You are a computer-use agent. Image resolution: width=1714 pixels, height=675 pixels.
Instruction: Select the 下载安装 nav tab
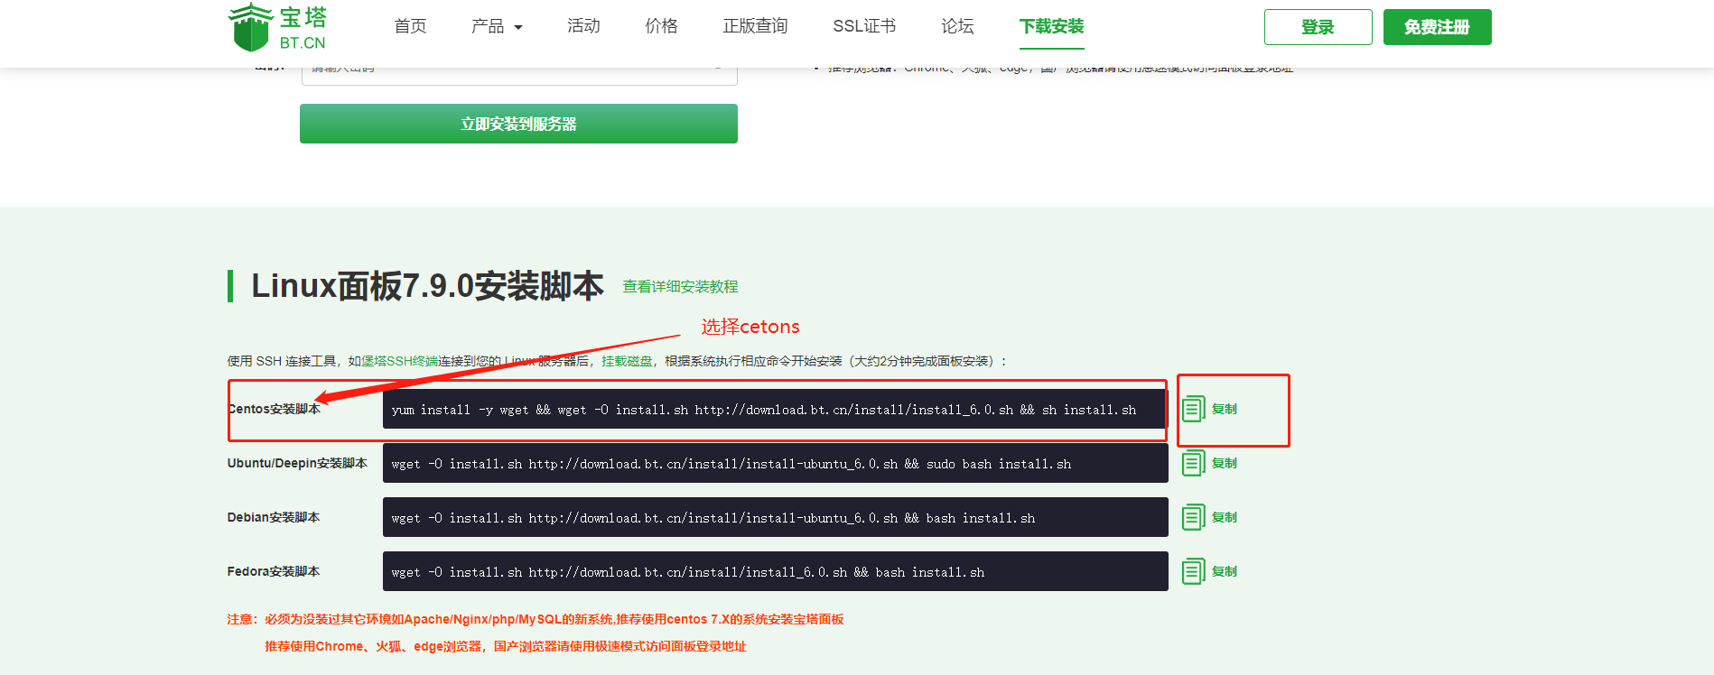(1051, 26)
